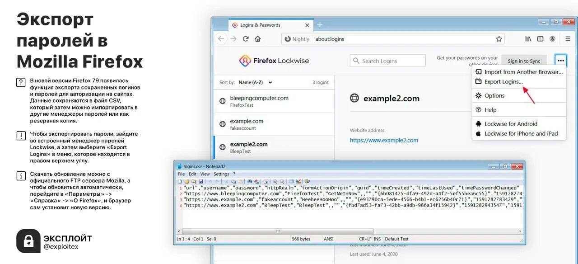Open the https://www.example2.com link
Image resolution: width=578 pixels, height=264 pixels.
[384, 140]
